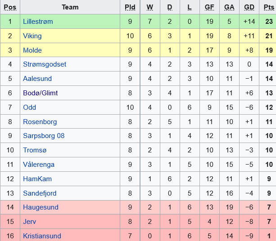This screenshot has height=241, width=276.
Task: Click the Rosenborg link
Action: [39, 122]
